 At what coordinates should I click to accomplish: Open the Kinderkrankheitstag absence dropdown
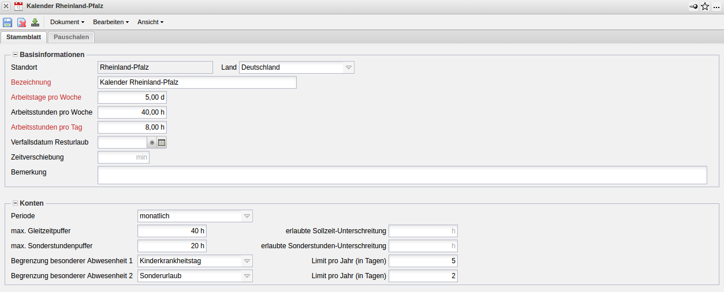pos(247,261)
